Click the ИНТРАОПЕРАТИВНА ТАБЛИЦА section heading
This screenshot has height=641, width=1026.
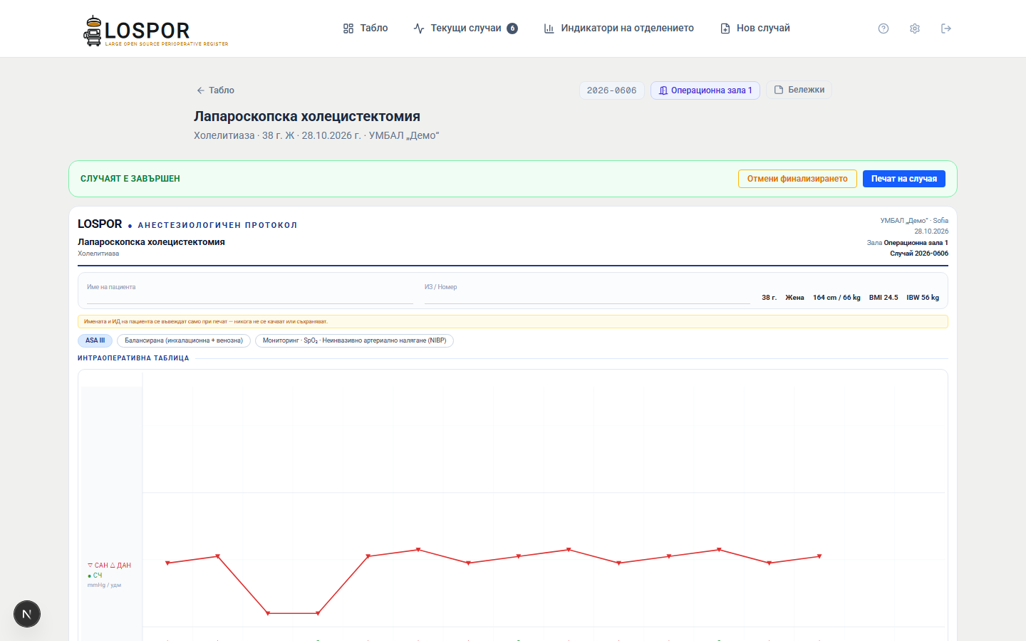pos(133,358)
